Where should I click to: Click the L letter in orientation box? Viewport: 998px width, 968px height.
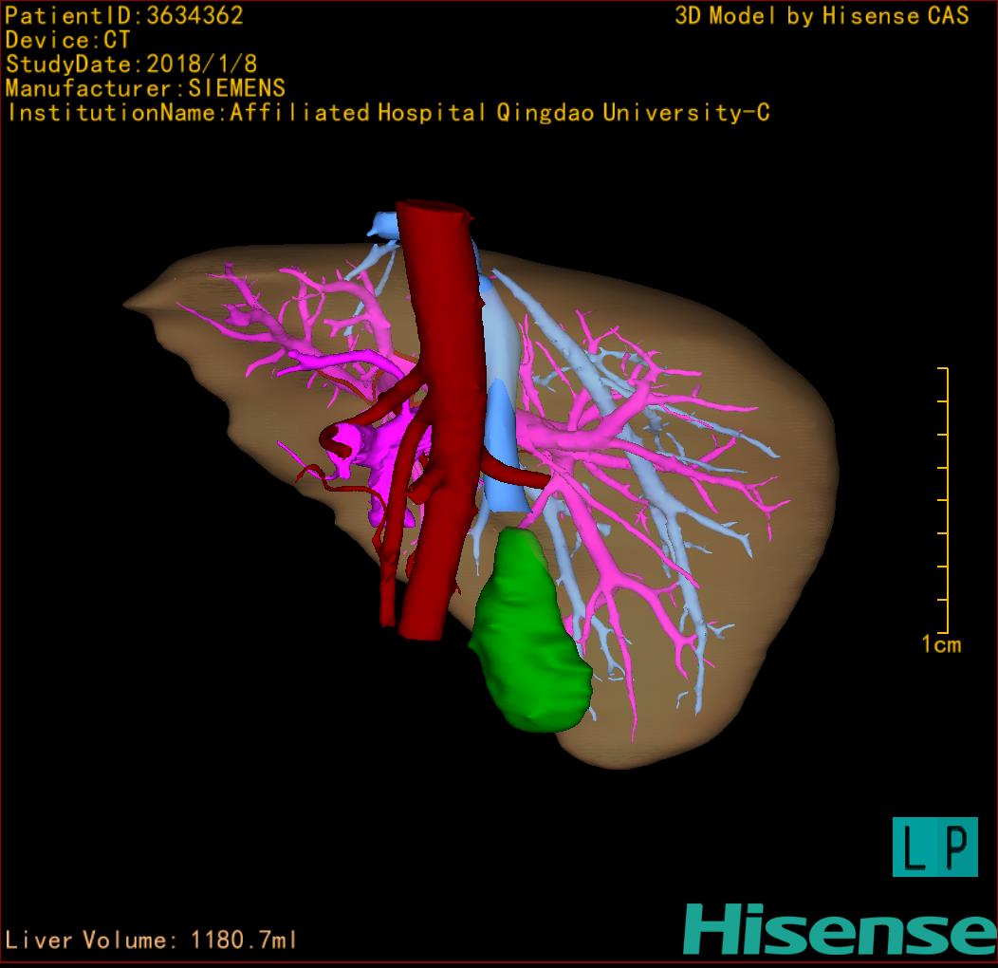pos(915,847)
